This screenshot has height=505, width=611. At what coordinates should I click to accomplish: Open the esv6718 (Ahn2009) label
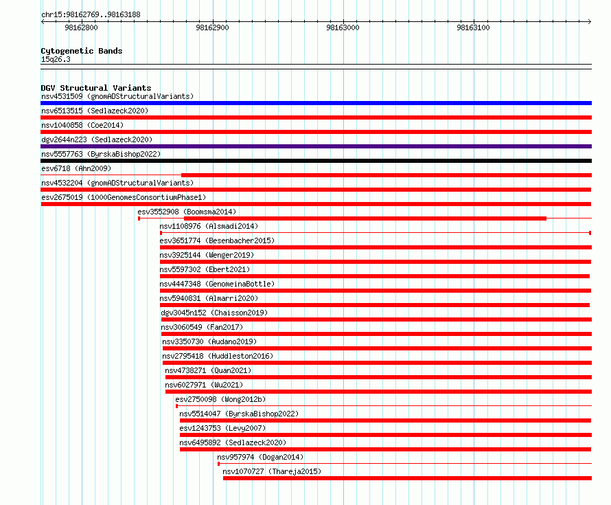click(76, 168)
